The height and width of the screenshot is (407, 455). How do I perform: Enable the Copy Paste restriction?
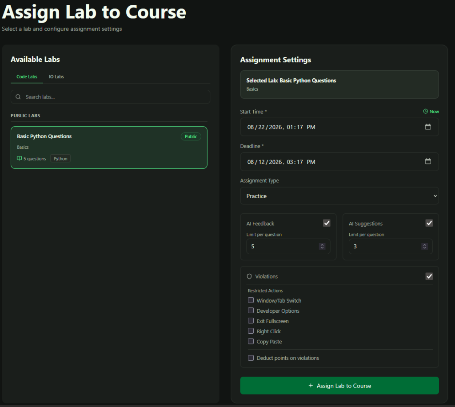tap(251, 341)
